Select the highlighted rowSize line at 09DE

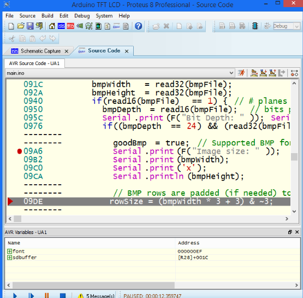click(x=149, y=201)
